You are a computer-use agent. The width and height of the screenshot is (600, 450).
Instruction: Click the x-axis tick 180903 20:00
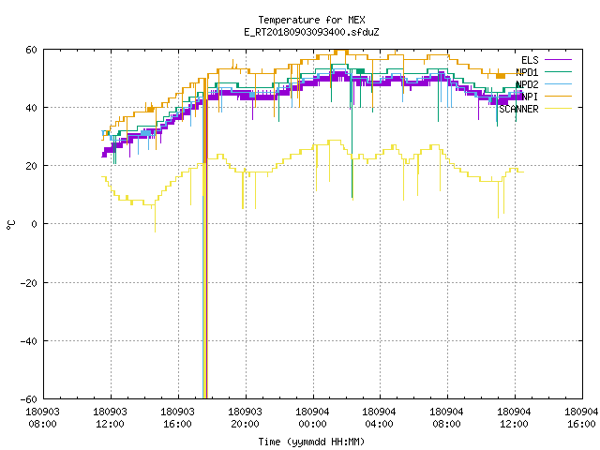click(246, 418)
